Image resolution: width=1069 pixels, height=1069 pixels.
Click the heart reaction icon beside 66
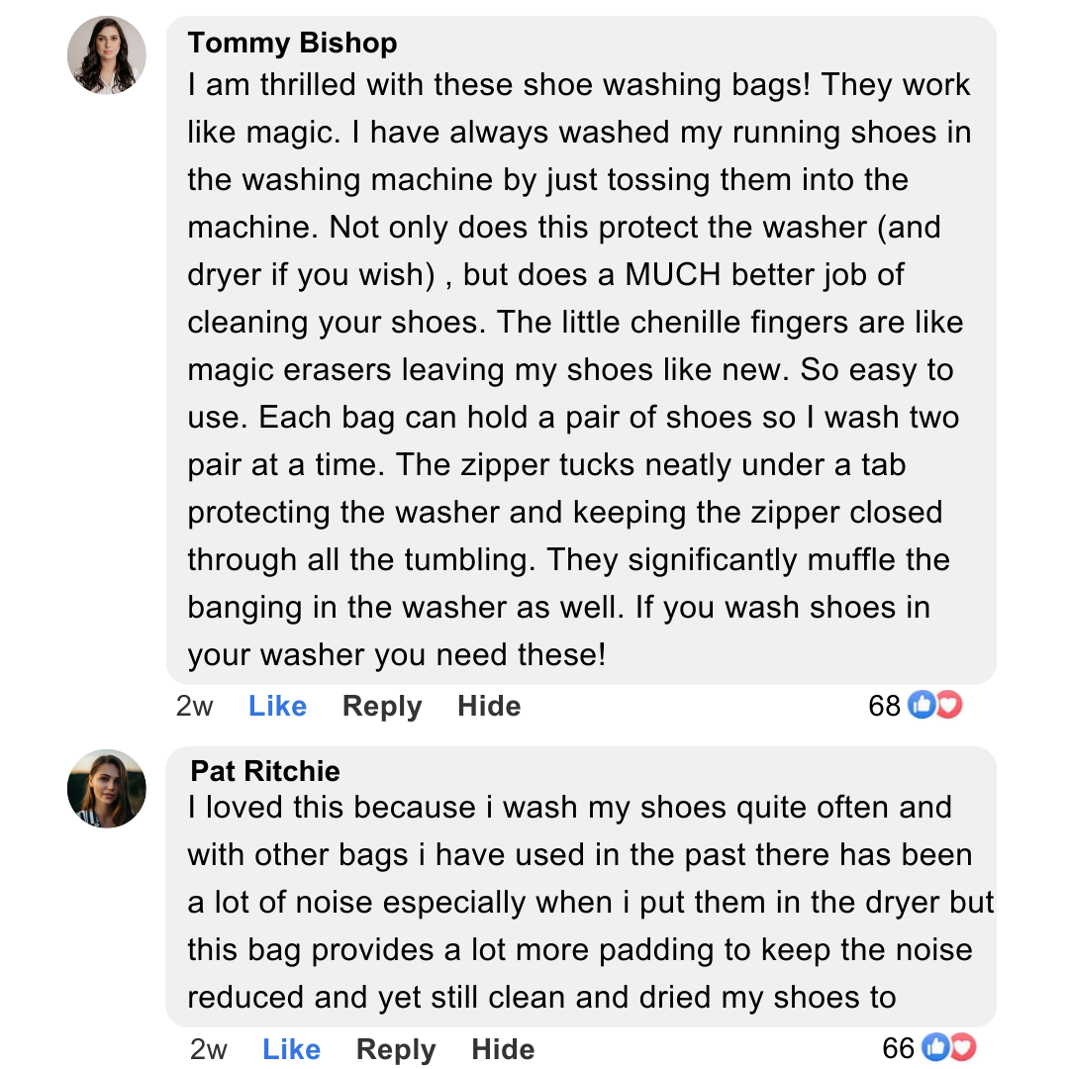[962, 1047]
